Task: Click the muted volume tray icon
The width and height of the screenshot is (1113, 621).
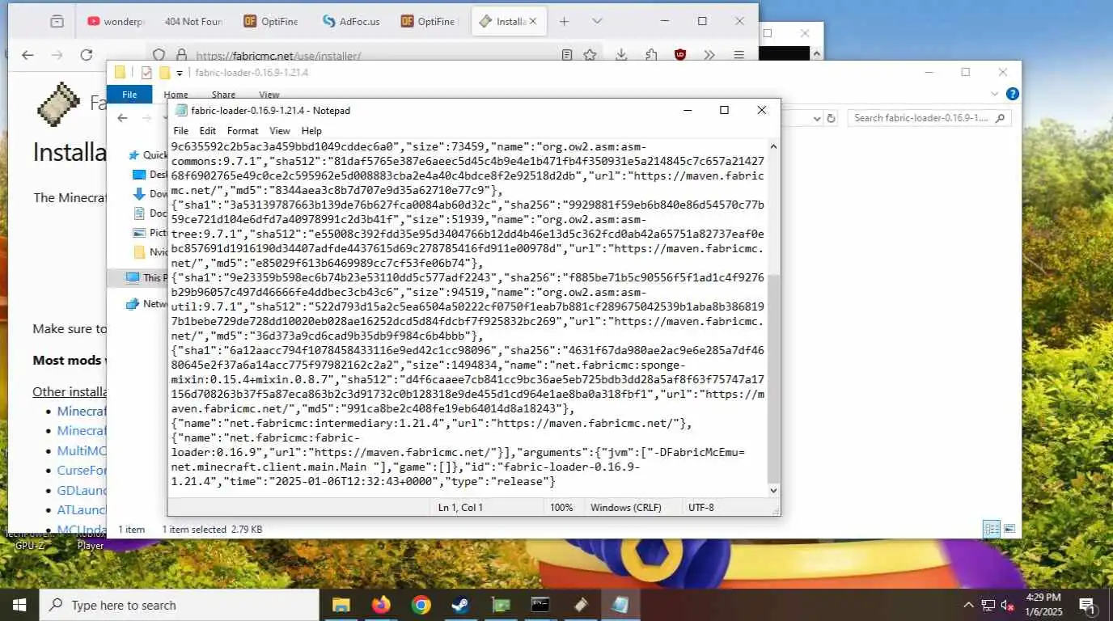Action: pyautogui.click(x=1007, y=605)
